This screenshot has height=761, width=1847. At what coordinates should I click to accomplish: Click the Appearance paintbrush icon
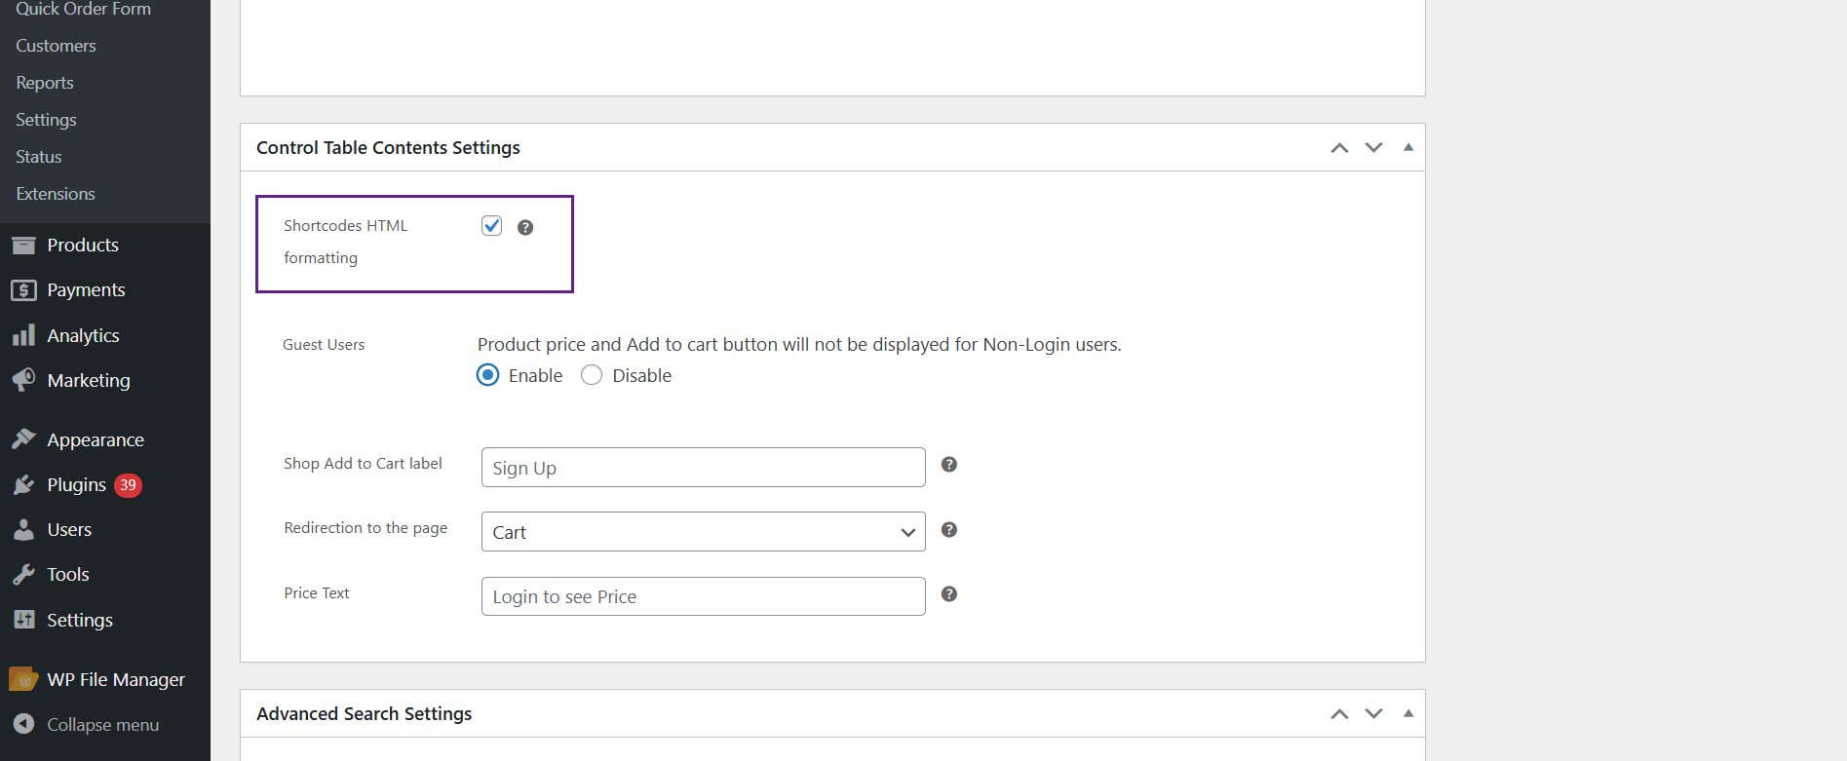pos(24,439)
